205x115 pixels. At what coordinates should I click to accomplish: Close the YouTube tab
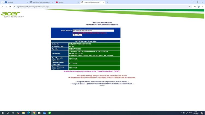click(x=78, y=2)
